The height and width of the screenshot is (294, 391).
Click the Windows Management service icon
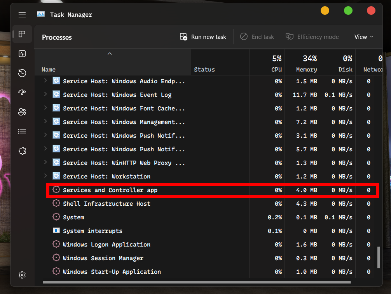(56, 122)
